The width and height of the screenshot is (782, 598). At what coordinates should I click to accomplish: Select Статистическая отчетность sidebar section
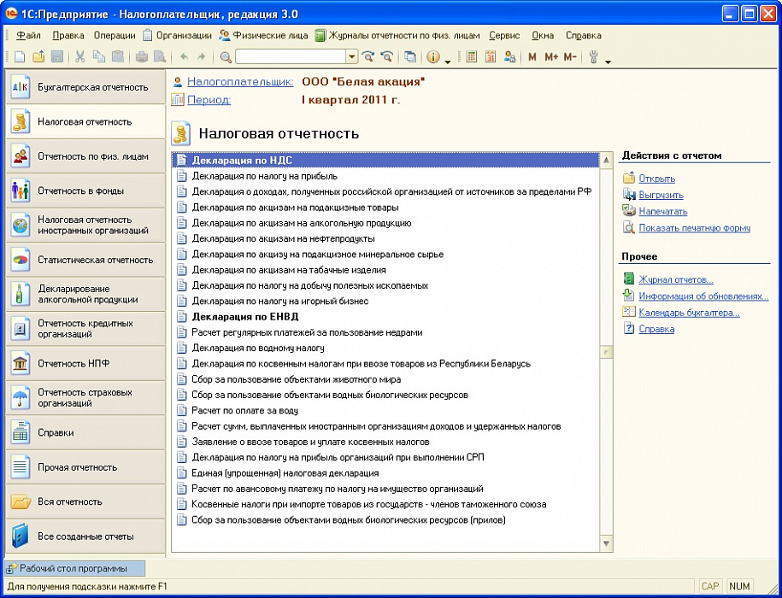85,260
